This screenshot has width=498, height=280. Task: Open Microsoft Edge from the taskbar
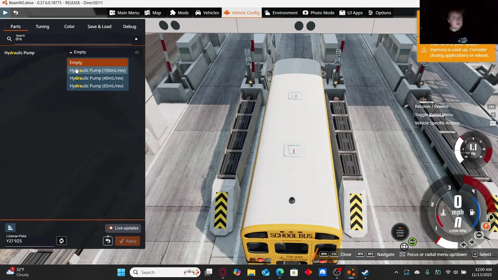pos(280,272)
